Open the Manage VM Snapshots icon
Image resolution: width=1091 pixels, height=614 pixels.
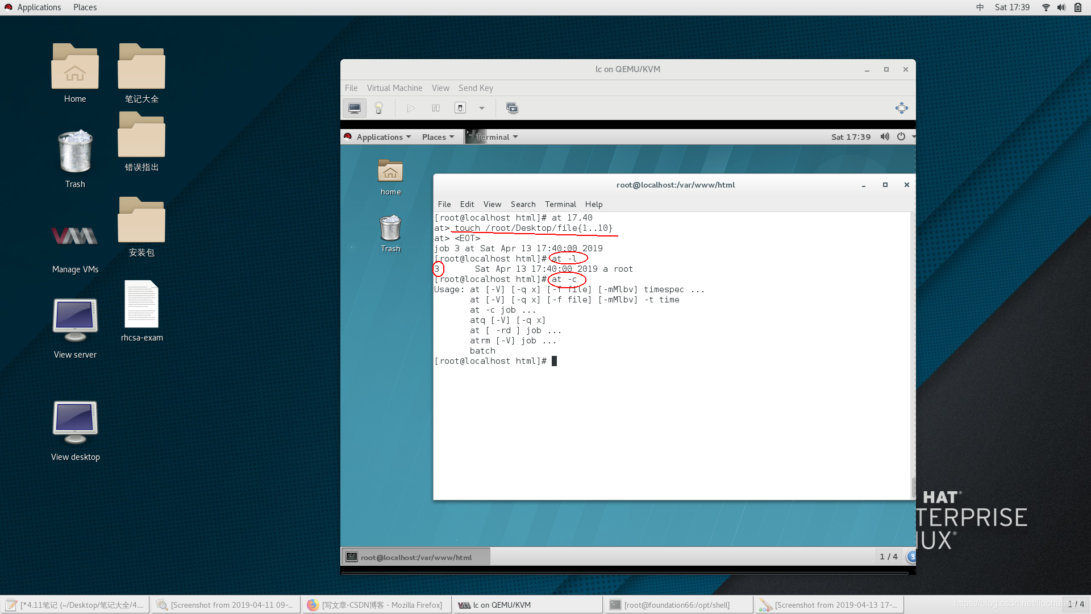coord(512,108)
